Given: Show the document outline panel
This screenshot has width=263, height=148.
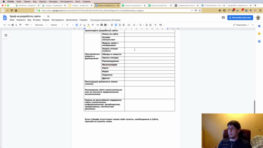Looking at the screenshot, I should (x=6, y=35).
